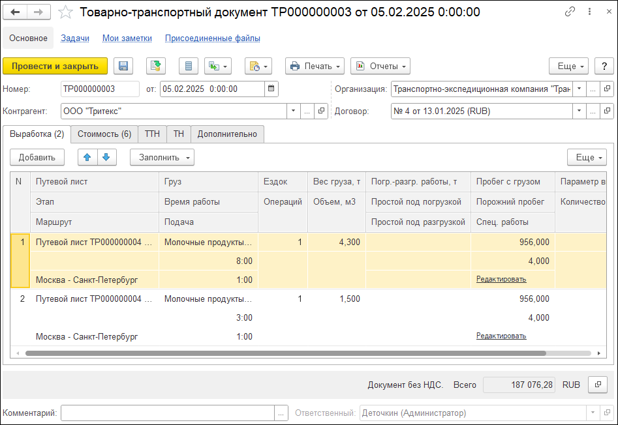The width and height of the screenshot is (618, 425).
Task: Expand the Ответственный dropdown arrow
Action: point(593,413)
